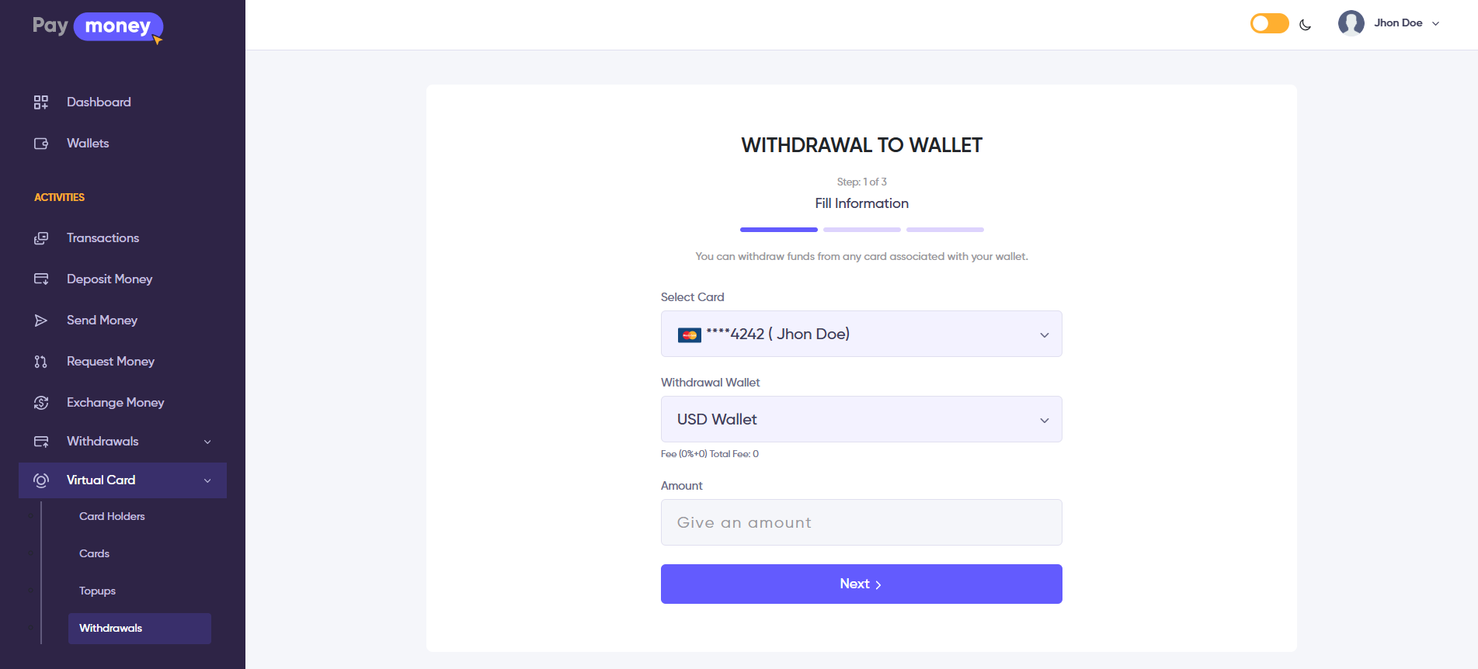
Task: Click the Pay money logo
Action: (98, 26)
